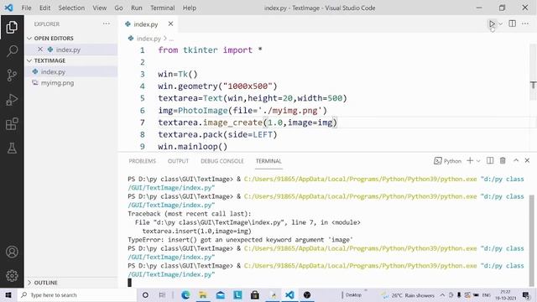Image resolution: width=537 pixels, height=302 pixels.
Task: Open the Accounts menu icon
Action: 12,252
